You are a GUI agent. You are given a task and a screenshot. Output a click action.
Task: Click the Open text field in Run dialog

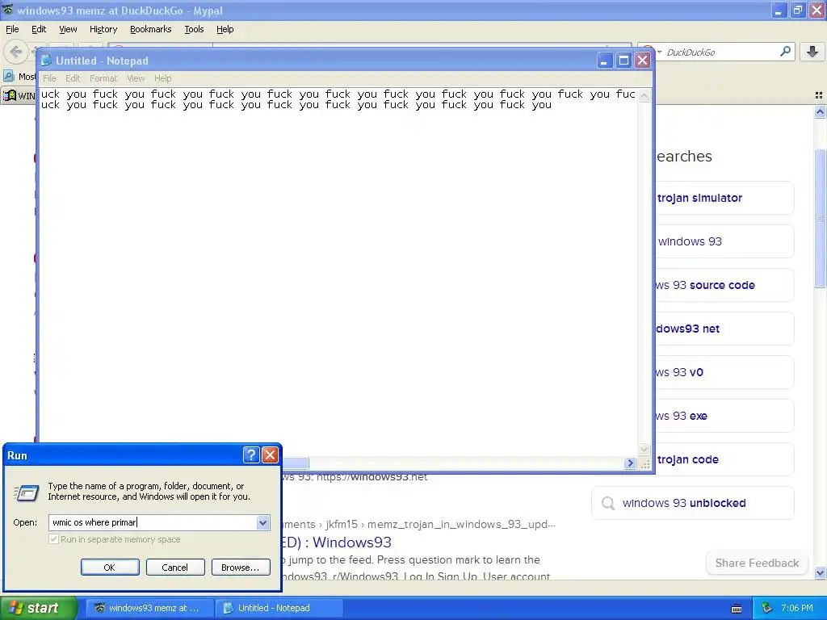click(153, 522)
